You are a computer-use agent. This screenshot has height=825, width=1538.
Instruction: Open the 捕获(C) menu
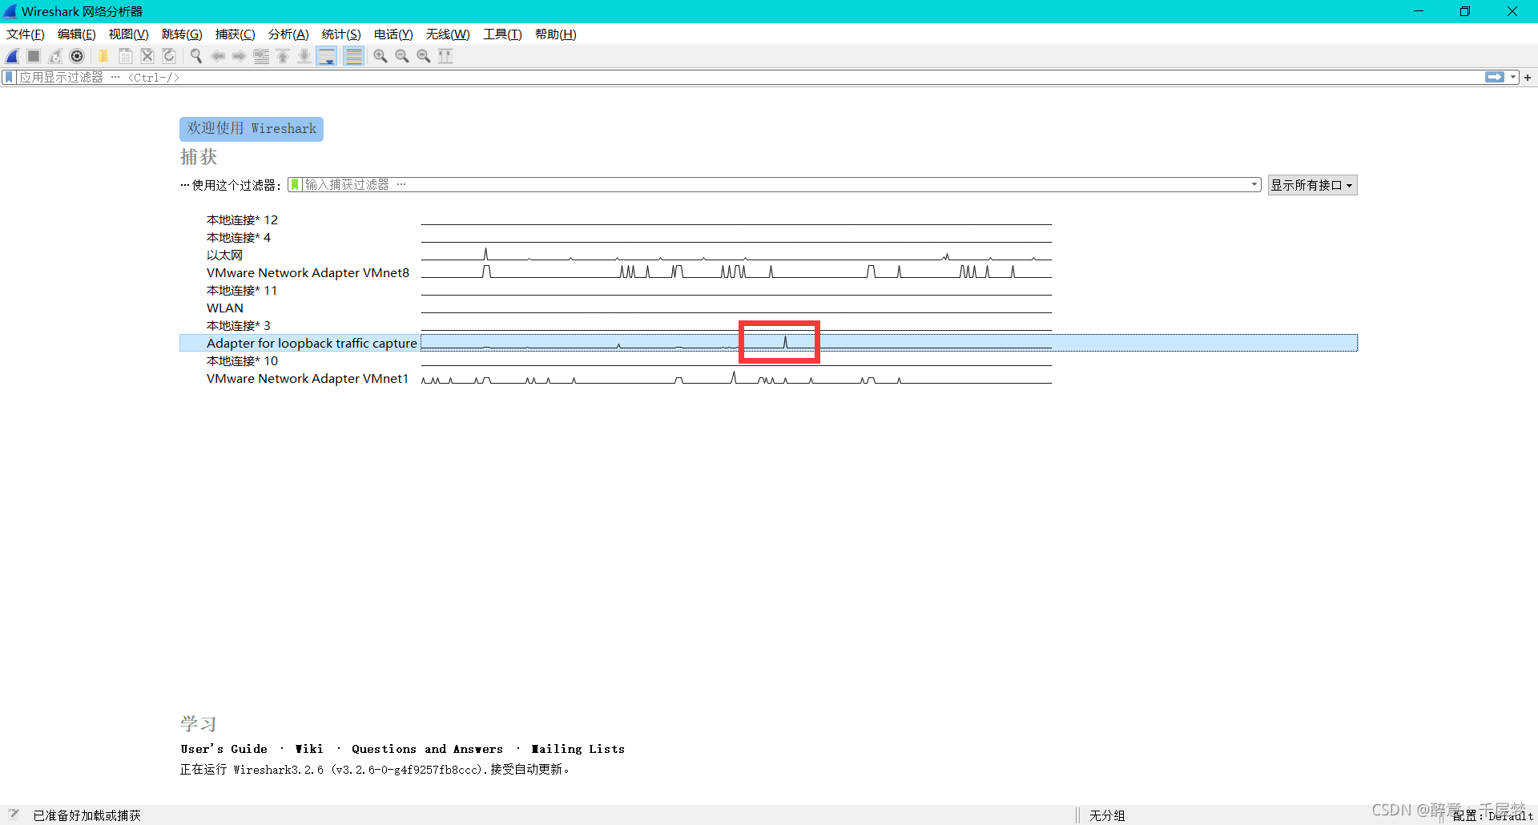click(235, 34)
